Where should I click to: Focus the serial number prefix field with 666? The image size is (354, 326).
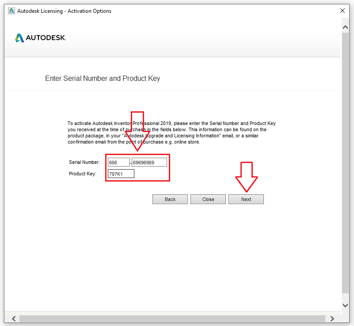tap(118, 163)
